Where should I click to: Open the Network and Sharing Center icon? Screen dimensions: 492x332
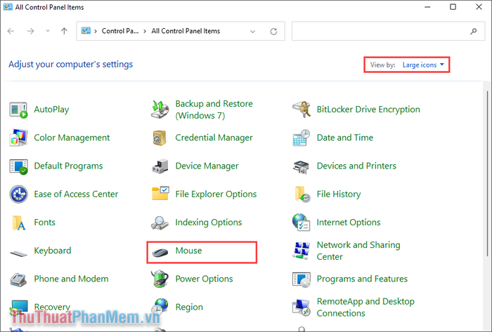click(302, 251)
